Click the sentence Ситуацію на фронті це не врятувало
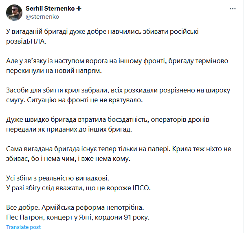The width and height of the screenshot is (244, 233). (85, 100)
